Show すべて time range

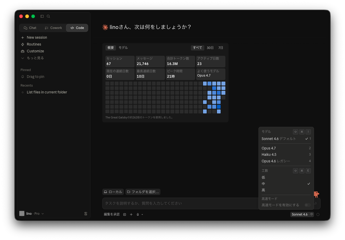tap(197, 48)
